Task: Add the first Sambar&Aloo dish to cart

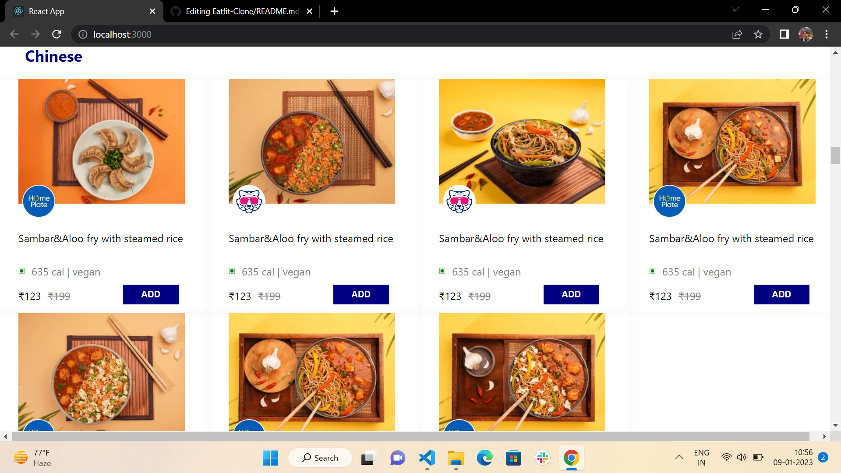Action: [150, 294]
